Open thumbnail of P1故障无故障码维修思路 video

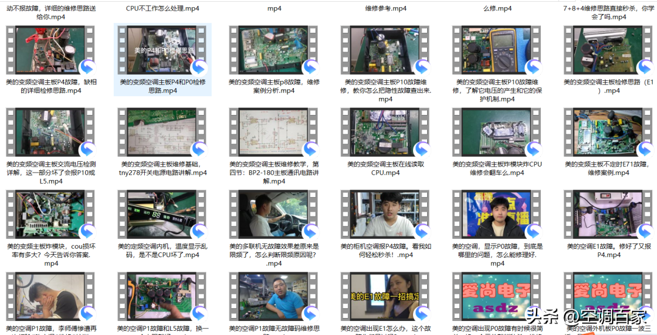(x=274, y=297)
